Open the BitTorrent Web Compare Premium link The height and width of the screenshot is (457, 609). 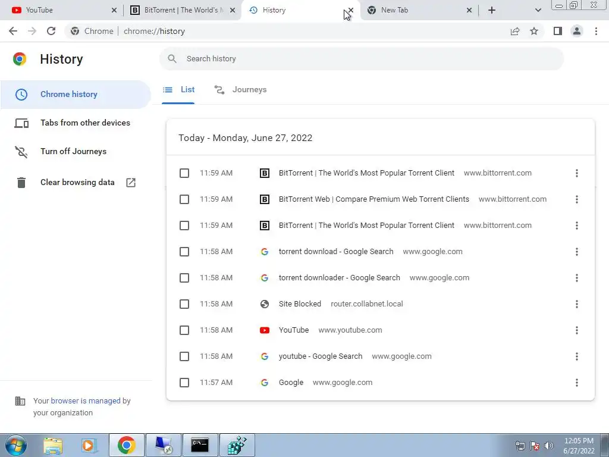pyautogui.click(x=373, y=199)
